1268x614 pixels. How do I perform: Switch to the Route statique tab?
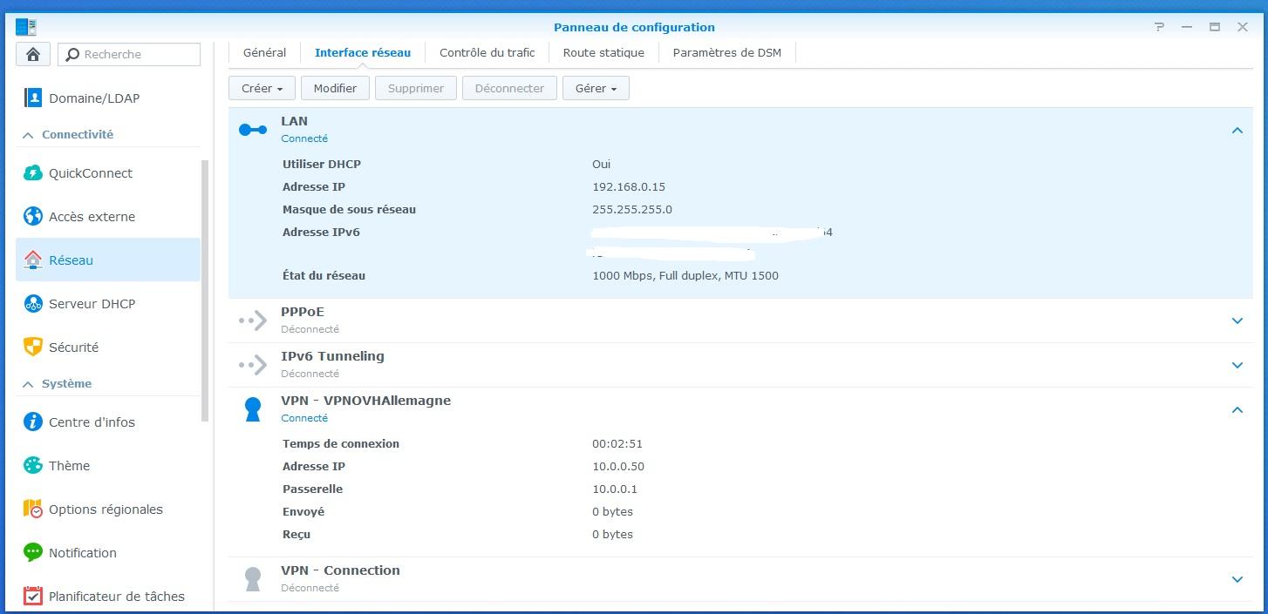603,52
